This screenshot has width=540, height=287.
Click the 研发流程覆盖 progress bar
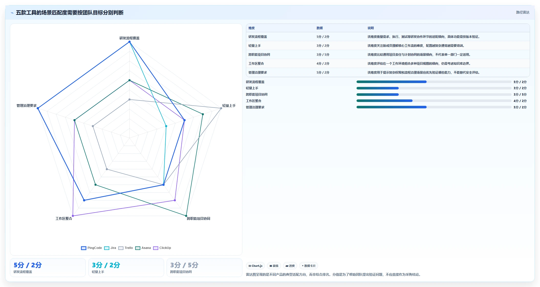pyautogui.click(x=434, y=82)
